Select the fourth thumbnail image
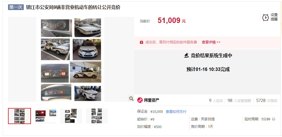Viewport: 282px width, 137px height. coord(97,116)
